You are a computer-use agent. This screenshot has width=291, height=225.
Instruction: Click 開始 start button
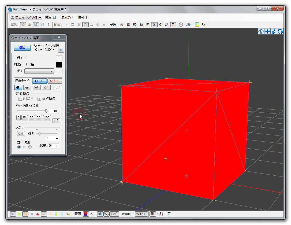[22, 47]
